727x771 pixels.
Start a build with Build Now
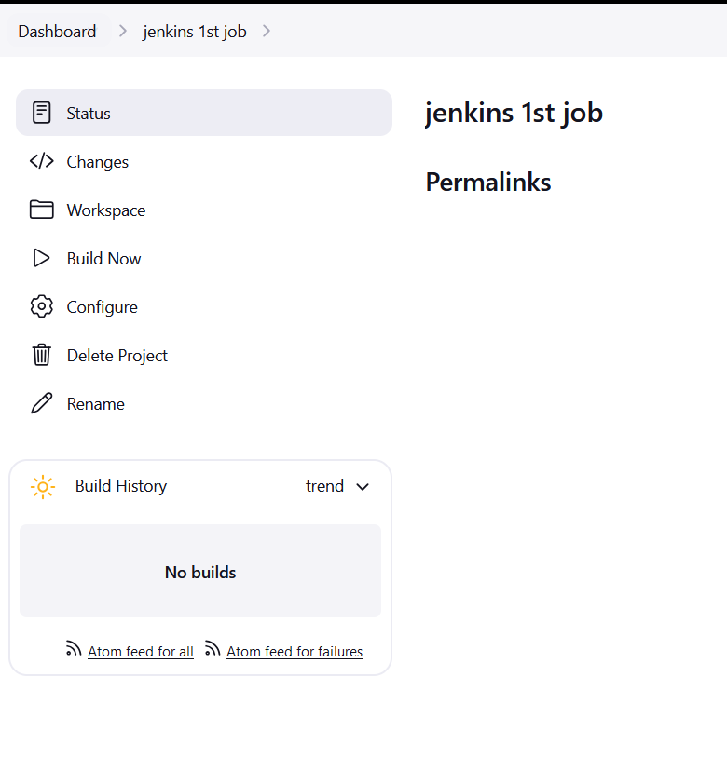(204, 258)
